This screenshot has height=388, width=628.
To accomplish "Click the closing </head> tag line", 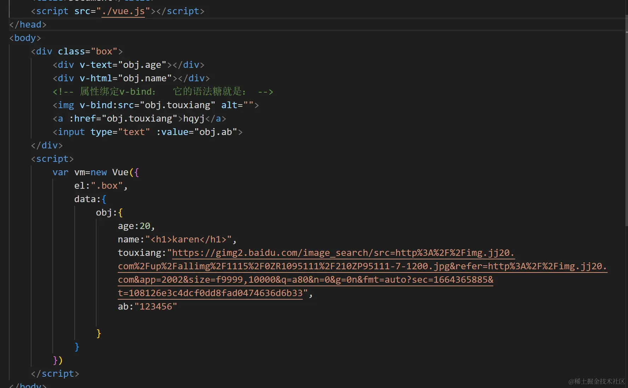I will coord(28,25).
